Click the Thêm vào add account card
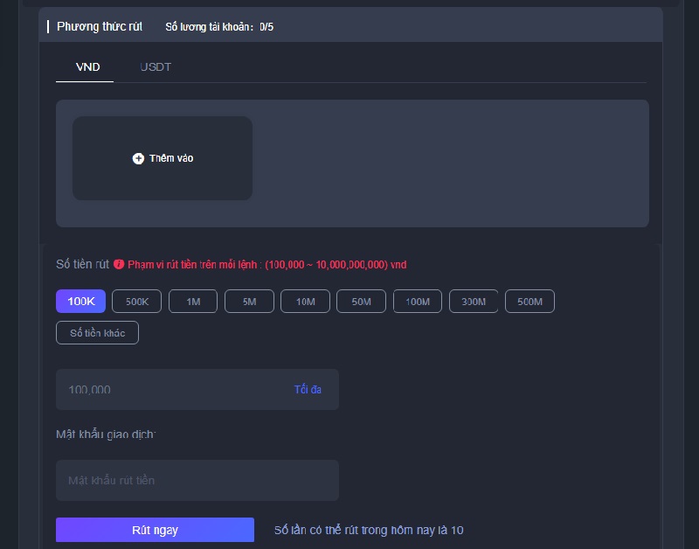Image resolution: width=699 pixels, height=549 pixels. pos(163,158)
